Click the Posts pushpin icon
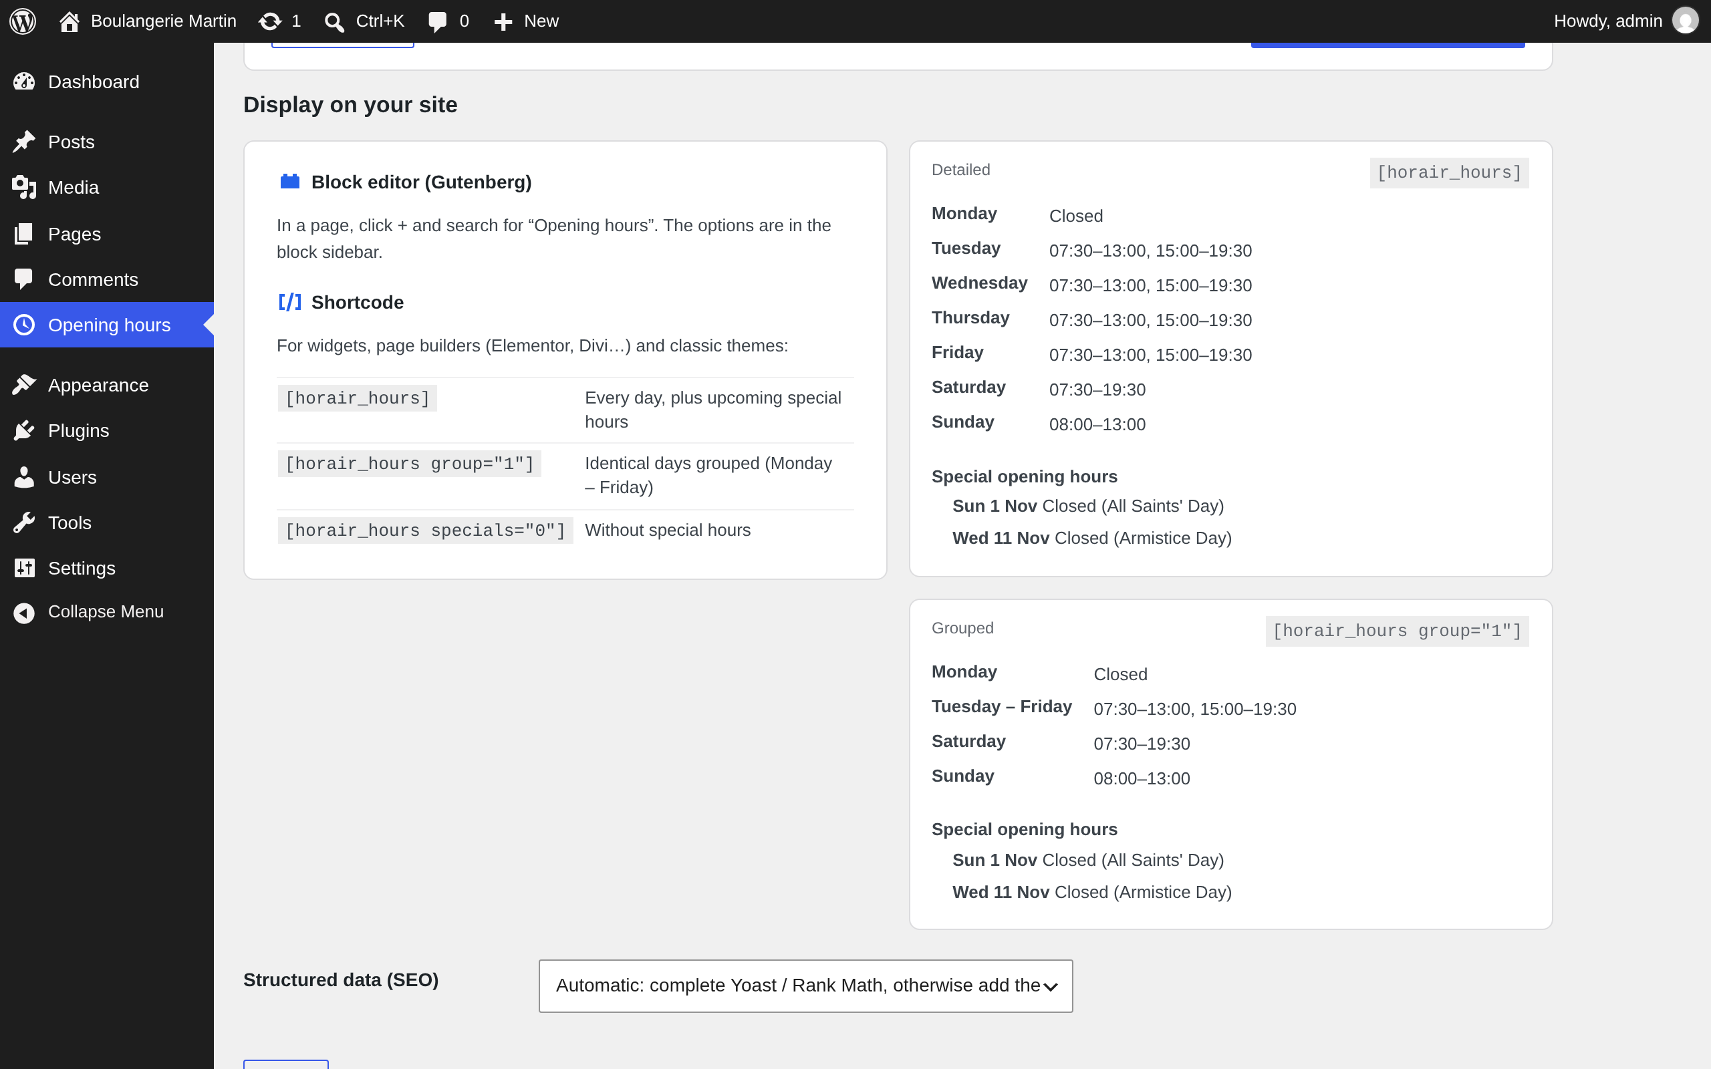Image resolution: width=1711 pixels, height=1069 pixels. pos(24,142)
